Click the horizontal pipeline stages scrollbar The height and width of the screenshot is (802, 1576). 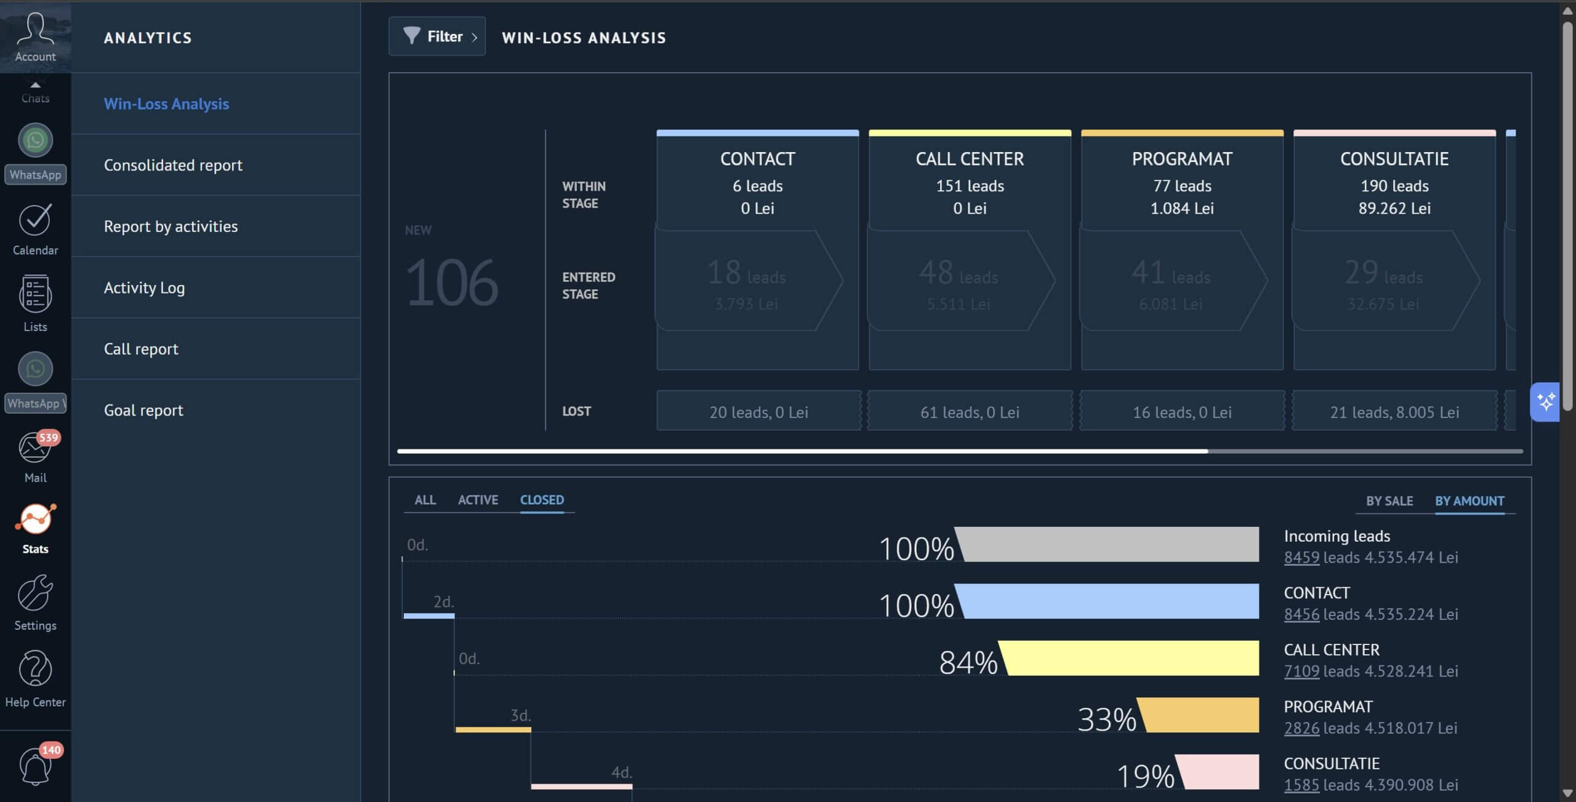click(x=802, y=451)
